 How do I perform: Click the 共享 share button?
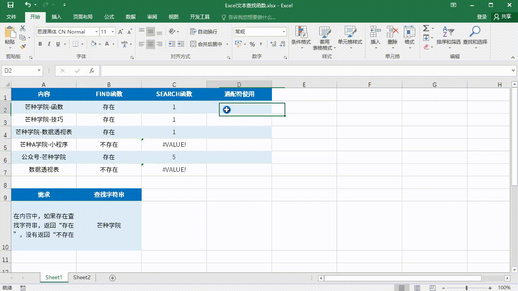point(502,17)
